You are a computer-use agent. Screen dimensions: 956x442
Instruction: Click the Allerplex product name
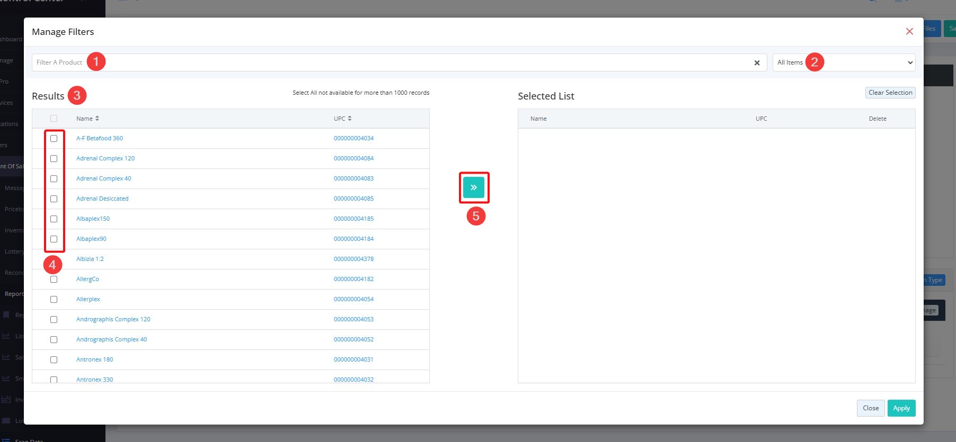pos(88,300)
